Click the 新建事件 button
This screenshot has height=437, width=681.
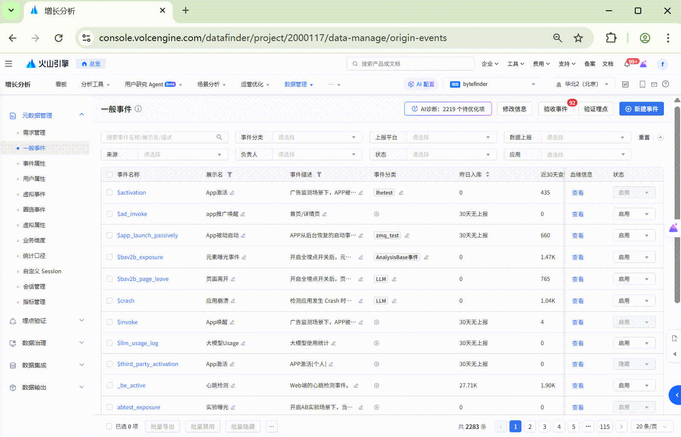tap(641, 109)
